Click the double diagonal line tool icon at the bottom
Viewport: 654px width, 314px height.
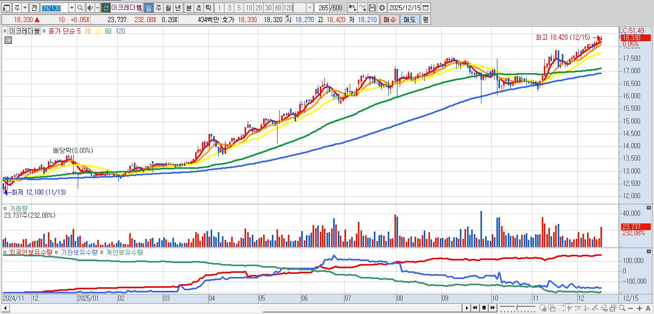(596, 308)
